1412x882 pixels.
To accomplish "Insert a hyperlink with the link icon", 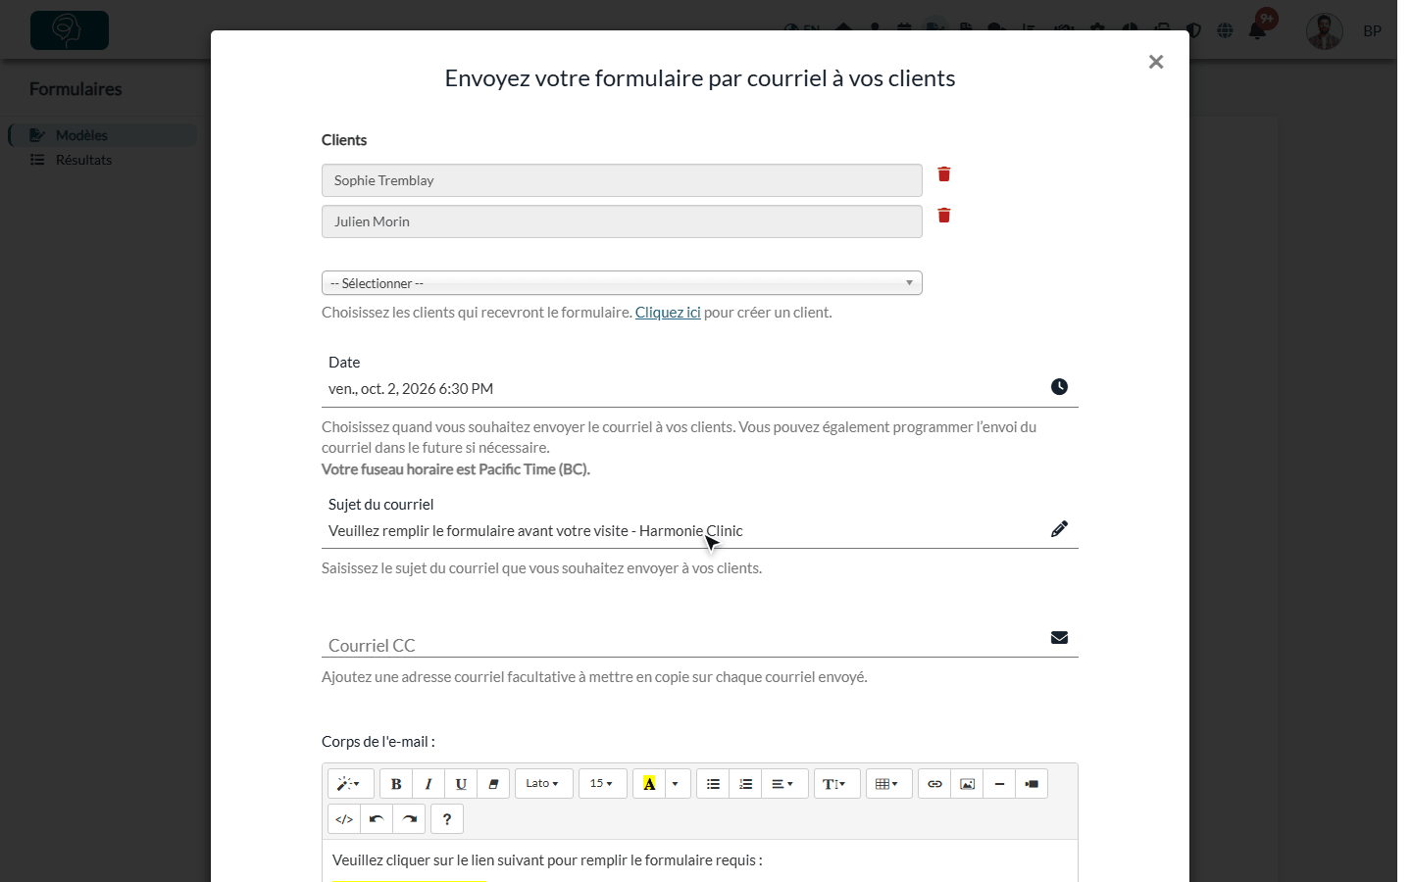I will tap(934, 784).
